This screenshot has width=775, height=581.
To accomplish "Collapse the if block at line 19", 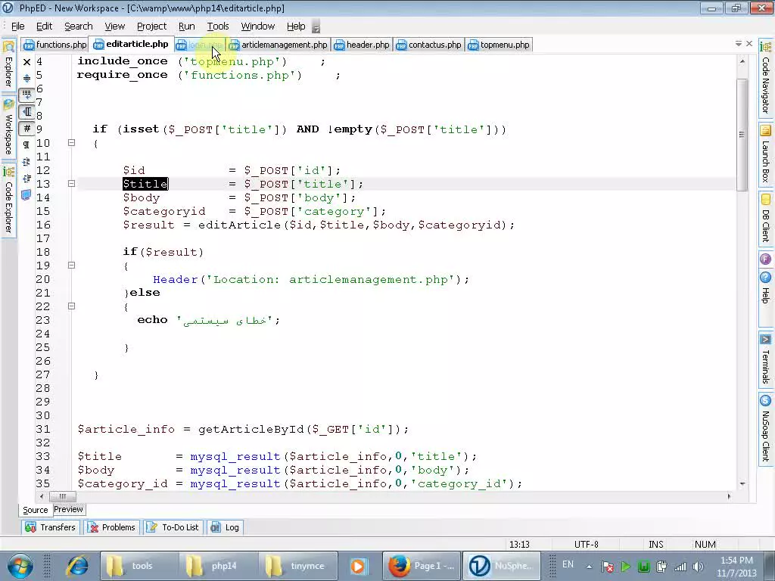I will click(71, 265).
